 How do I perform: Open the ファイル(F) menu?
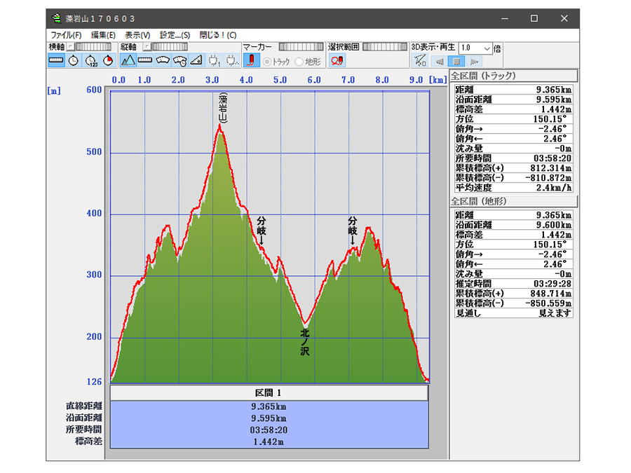click(x=66, y=35)
